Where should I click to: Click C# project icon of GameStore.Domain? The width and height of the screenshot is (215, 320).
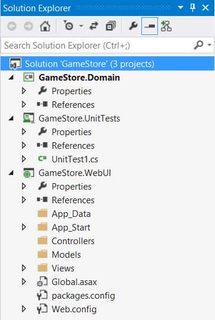point(29,78)
